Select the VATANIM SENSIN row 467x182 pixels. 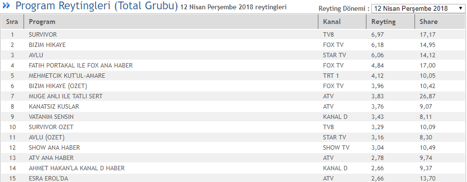click(x=233, y=116)
